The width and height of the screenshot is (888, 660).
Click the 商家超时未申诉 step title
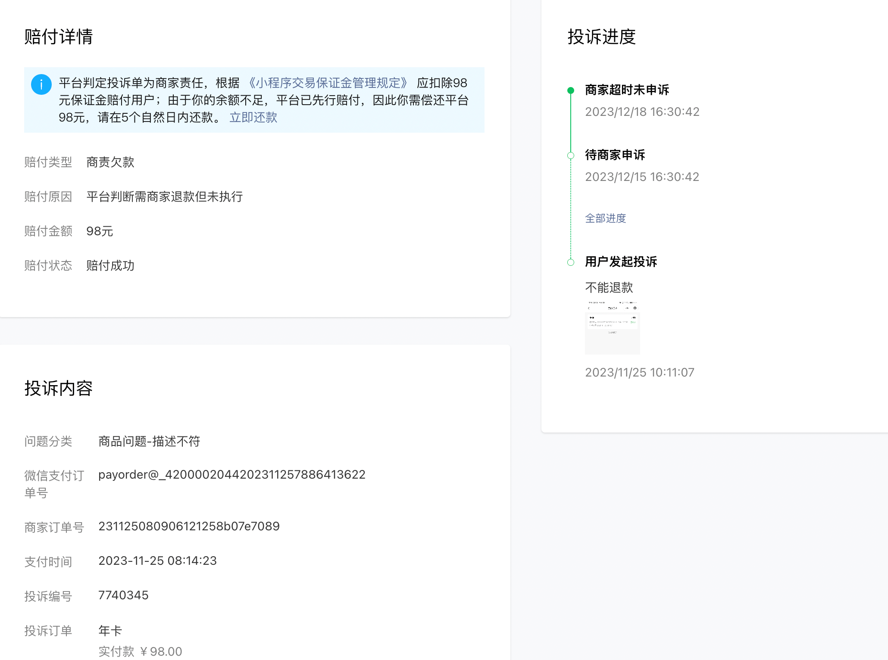627,90
